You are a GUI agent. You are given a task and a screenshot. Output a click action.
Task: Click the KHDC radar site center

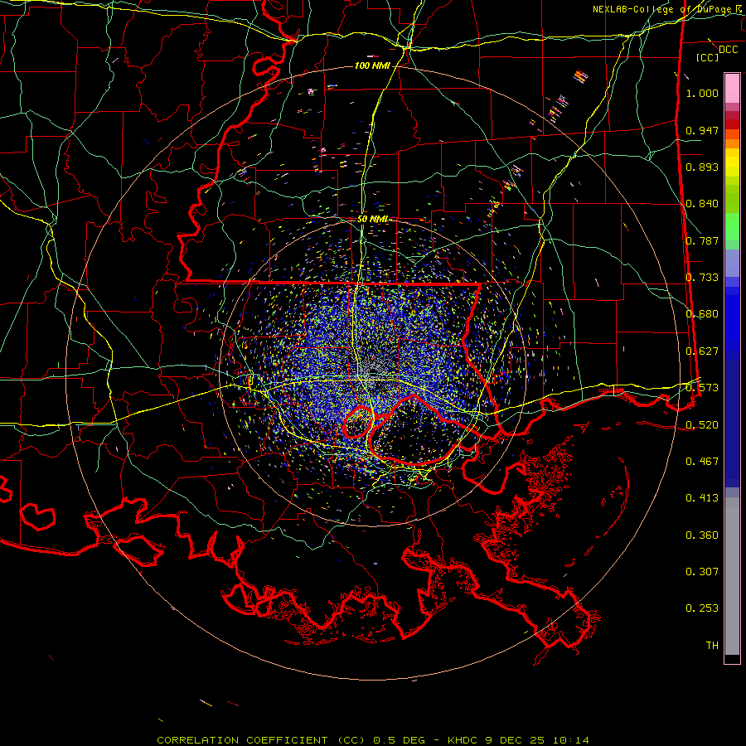pyautogui.click(x=374, y=371)
